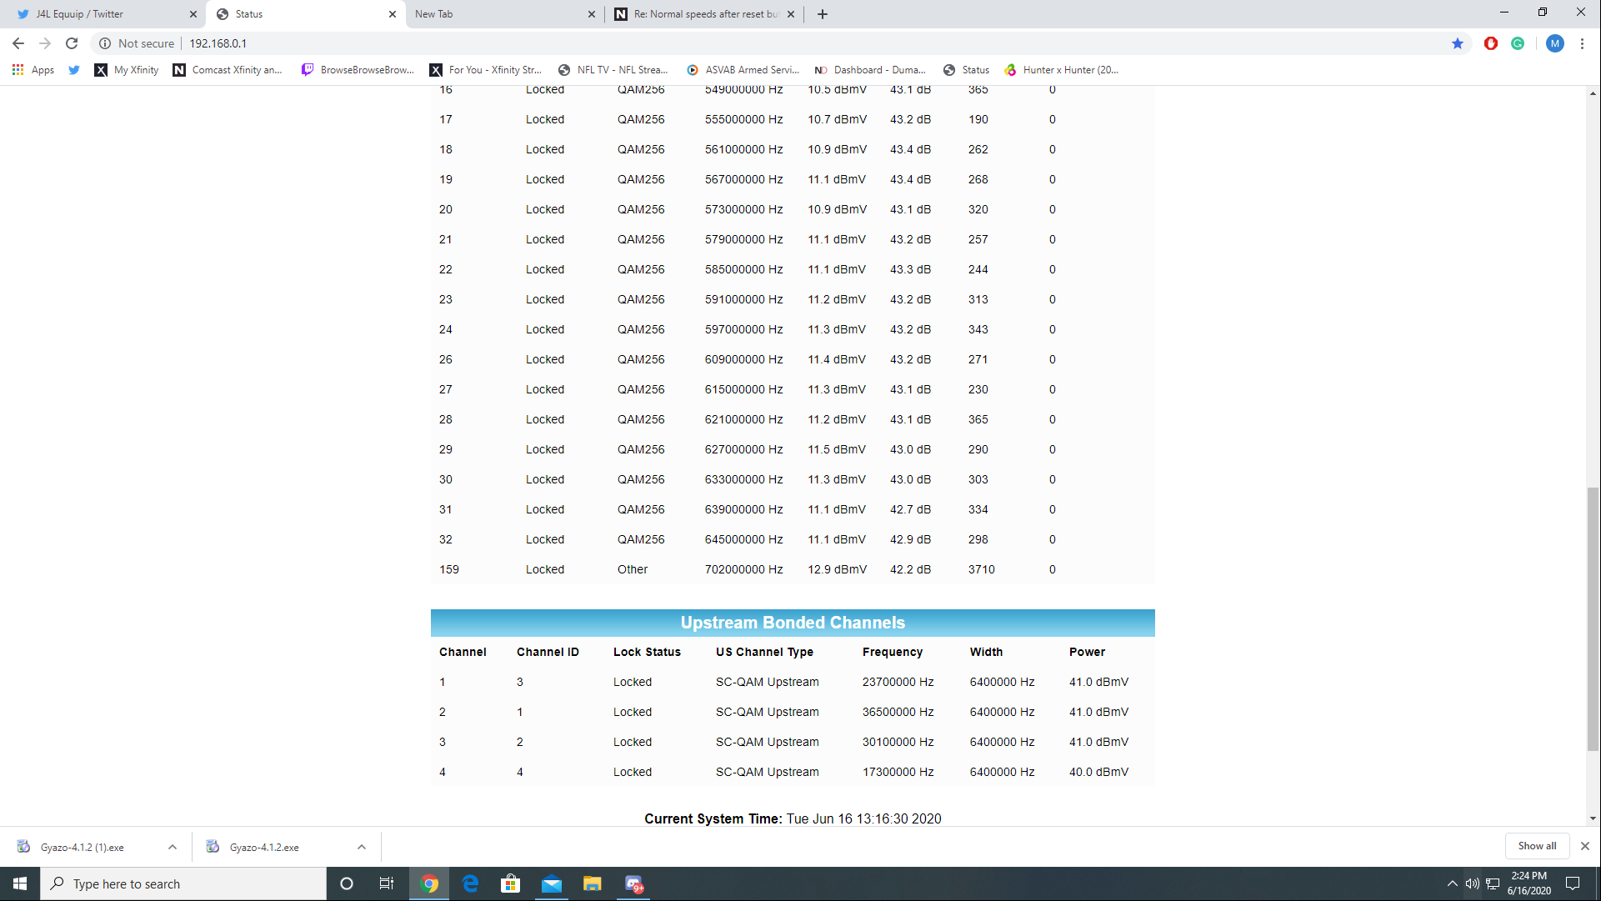This screenshot has height=901, width=1601.
Task: Open the Apps bookmarks shortcut
Action: tap(33, 70)
